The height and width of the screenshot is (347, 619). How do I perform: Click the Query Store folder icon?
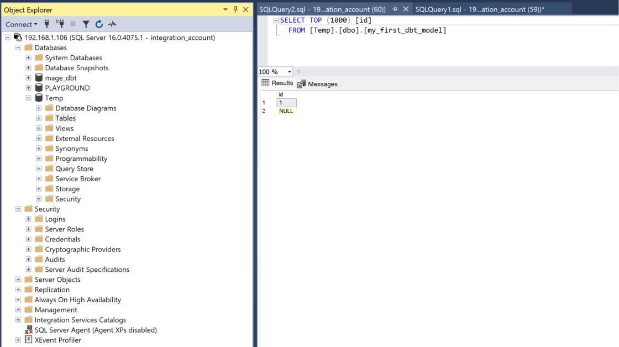tap(49, 169)
